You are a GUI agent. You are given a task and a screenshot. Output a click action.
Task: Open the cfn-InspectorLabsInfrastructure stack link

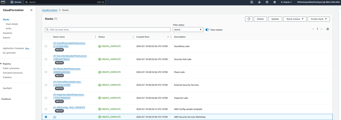coord(68,96)
